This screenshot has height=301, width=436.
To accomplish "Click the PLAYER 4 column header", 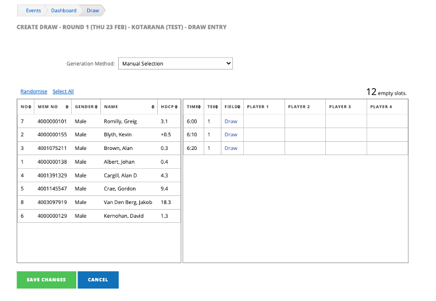I will coord(387,107).
